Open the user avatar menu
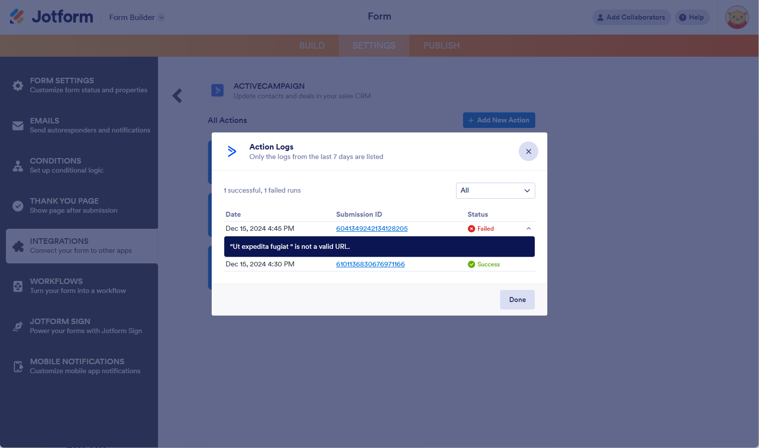 [x=737, y=18]
